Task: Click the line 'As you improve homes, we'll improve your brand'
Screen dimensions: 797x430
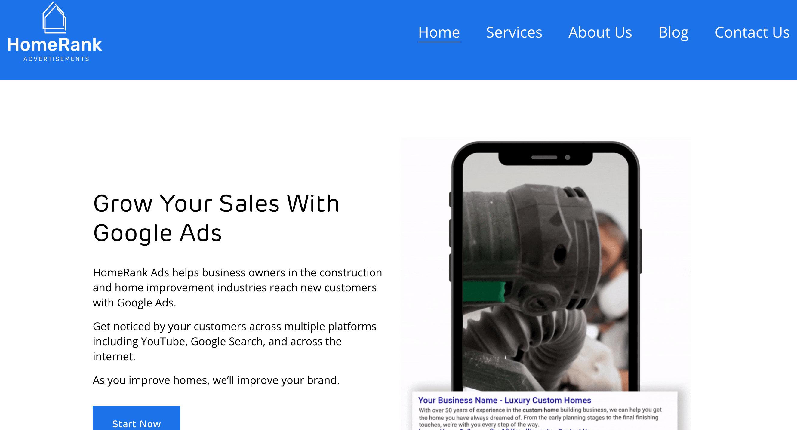Action: click(216, 380)
